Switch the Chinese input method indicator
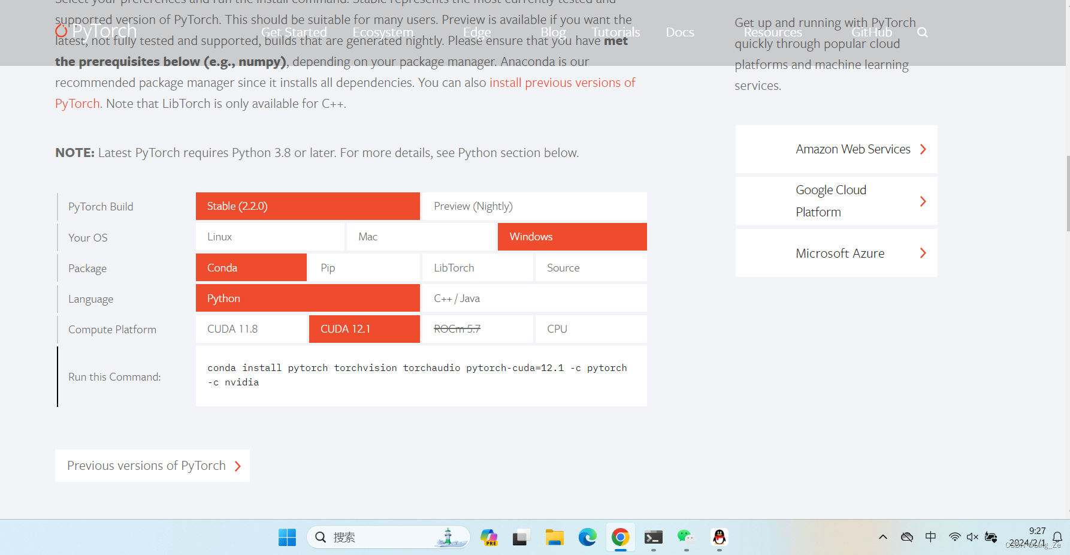 pyautogui.click(x=930, y=537)
